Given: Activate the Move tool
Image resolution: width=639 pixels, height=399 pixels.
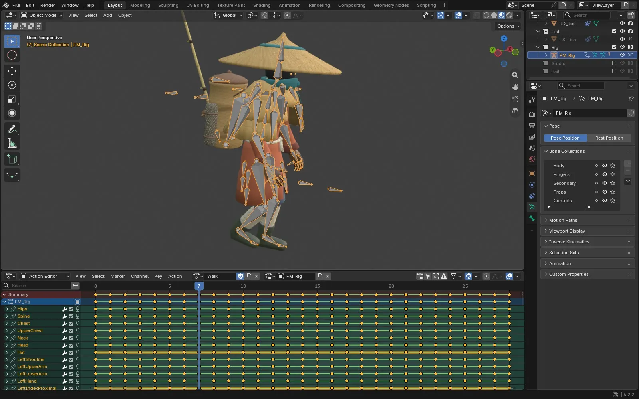Looking at the screenshot, I should [x=12, y=71].
